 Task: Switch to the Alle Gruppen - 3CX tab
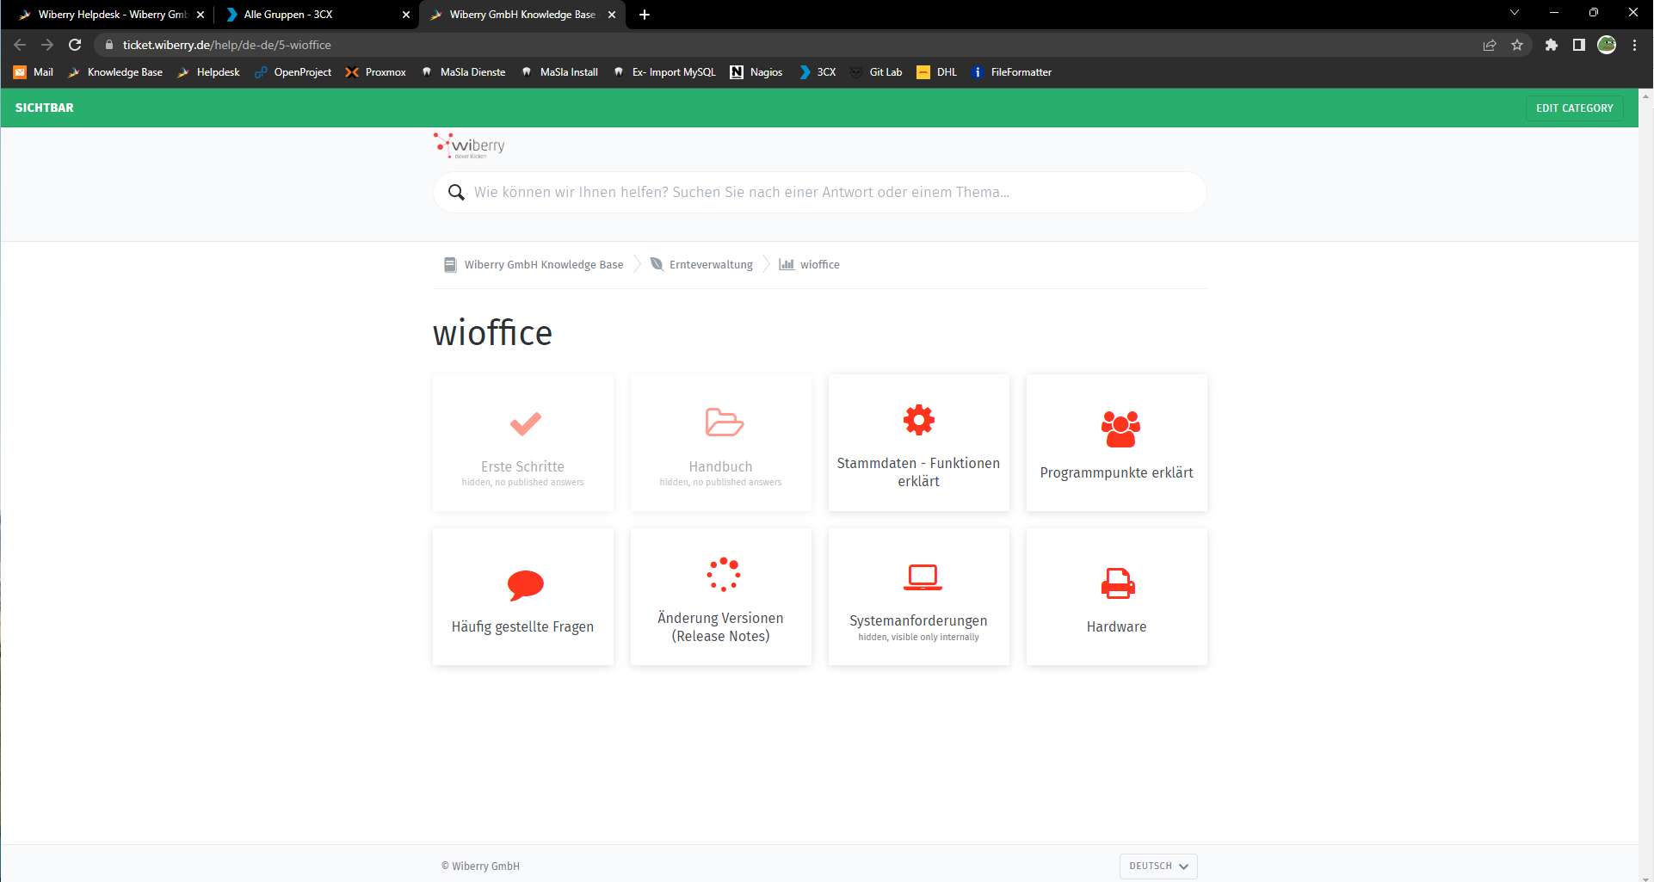coord(314,15)
